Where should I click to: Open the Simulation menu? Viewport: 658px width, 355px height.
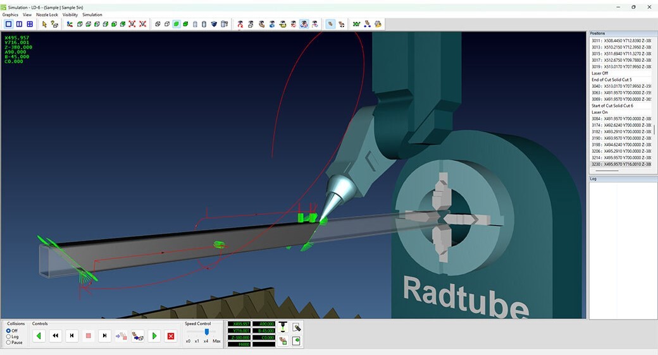pyautogui.click(x=92, y=15)
